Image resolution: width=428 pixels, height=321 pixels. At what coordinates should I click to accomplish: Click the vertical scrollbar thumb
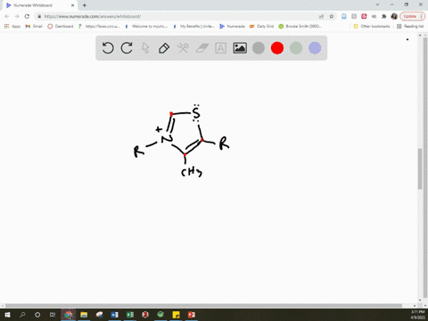point(420,169)
